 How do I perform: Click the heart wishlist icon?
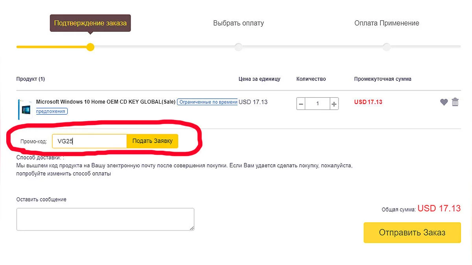(x=444, y=102)
